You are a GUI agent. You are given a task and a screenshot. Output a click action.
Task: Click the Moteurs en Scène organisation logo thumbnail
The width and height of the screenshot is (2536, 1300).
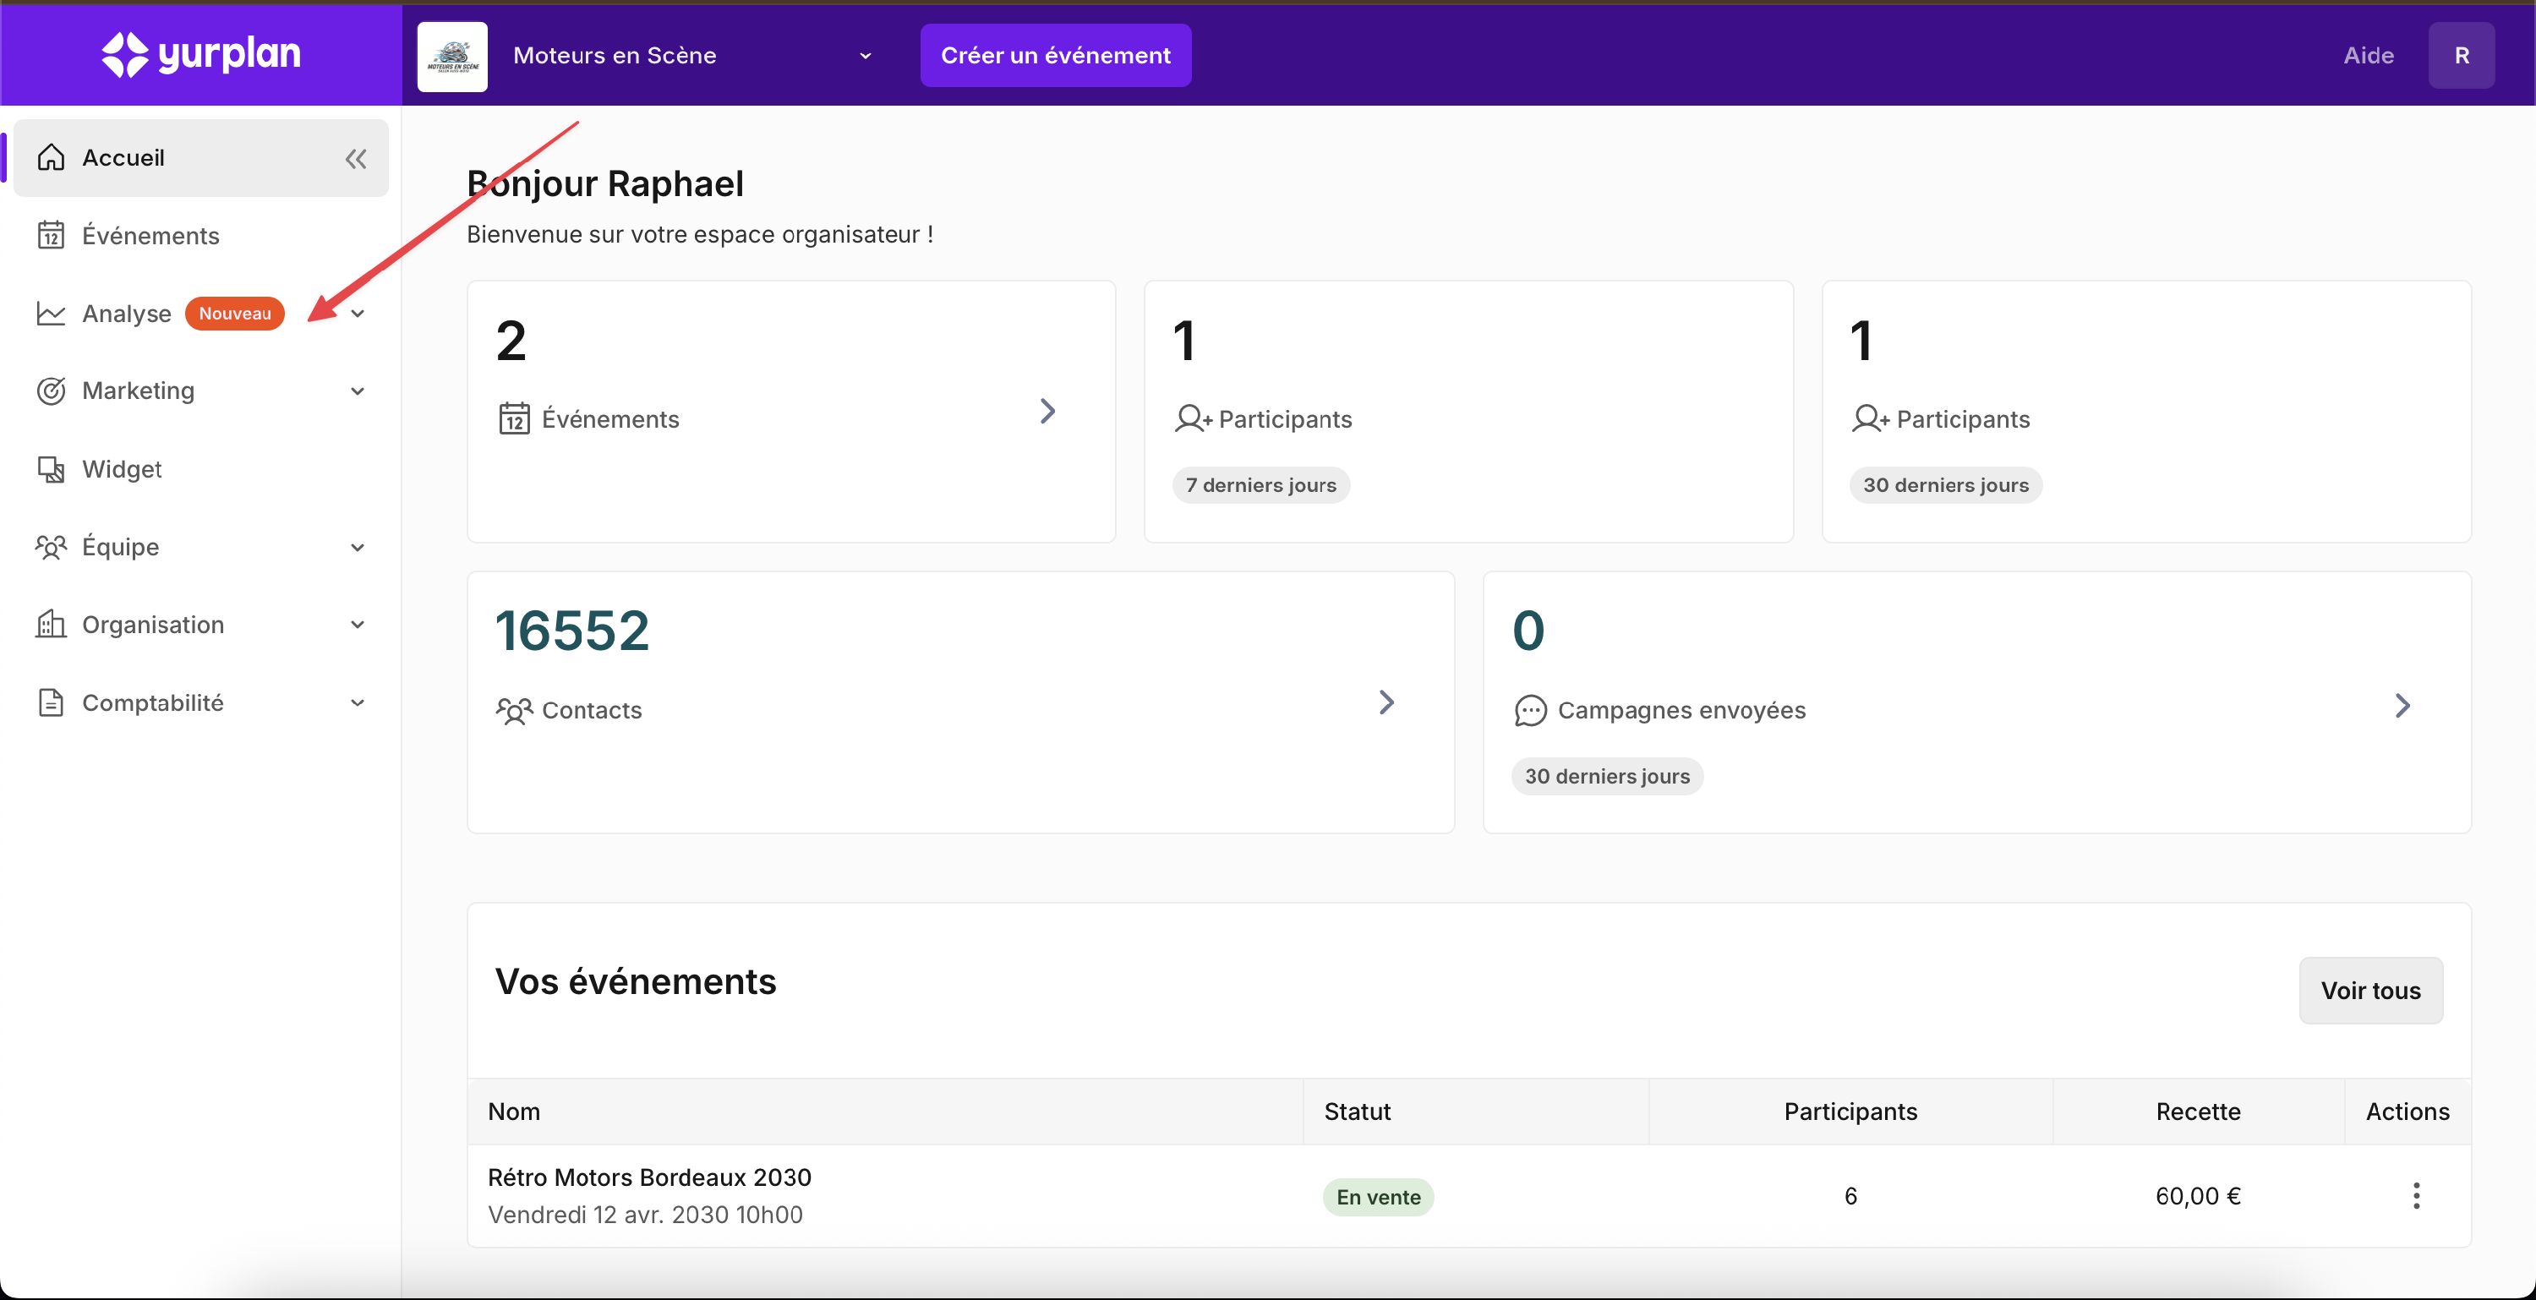(x=452, y=56)
